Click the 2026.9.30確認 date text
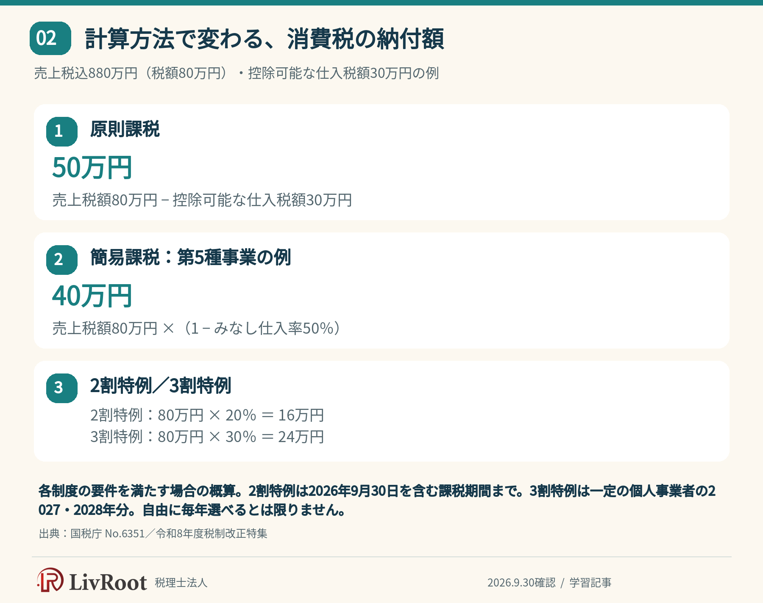This screenshot has height=603, width=763. [521, 583]
